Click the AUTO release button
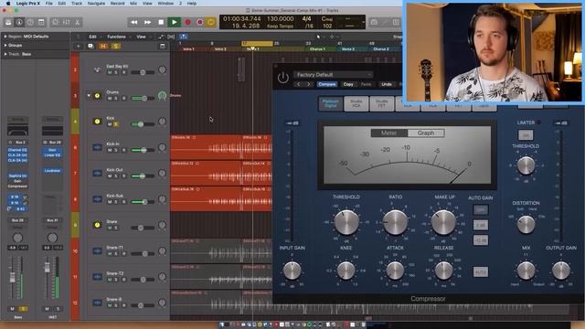 coord(480,272)
